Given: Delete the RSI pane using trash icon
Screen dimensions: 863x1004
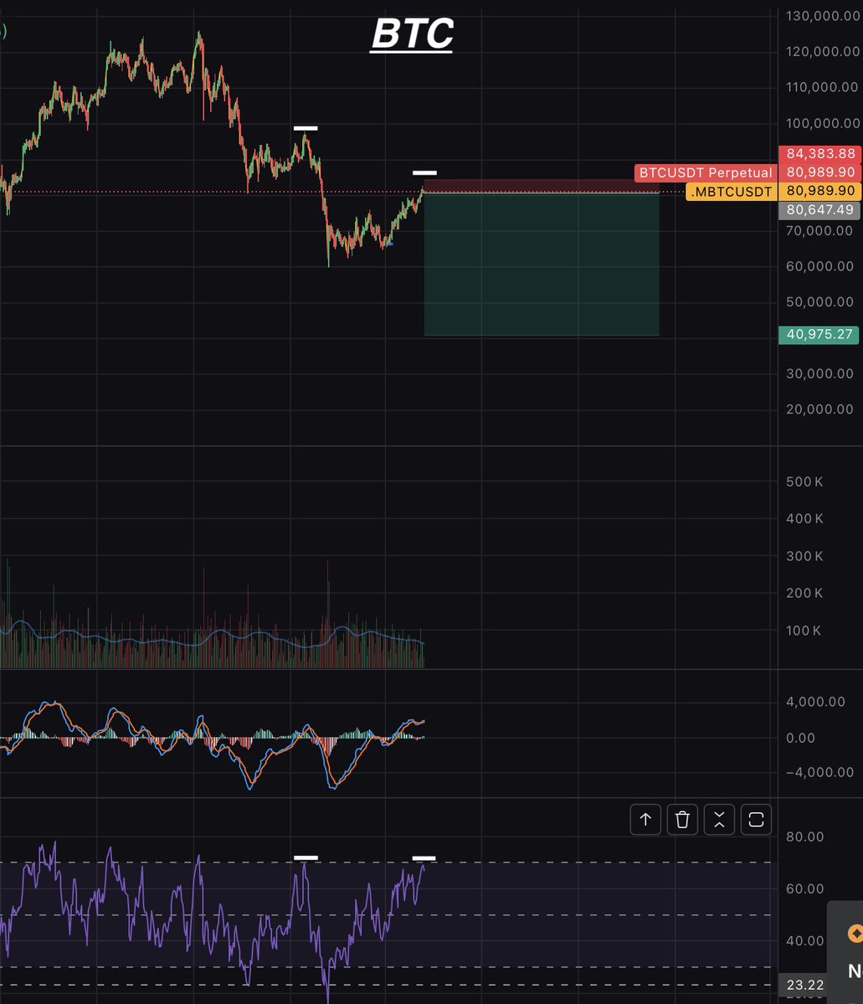Looking at the screenshot, I should pyautogui.click(x=682, y=820).
